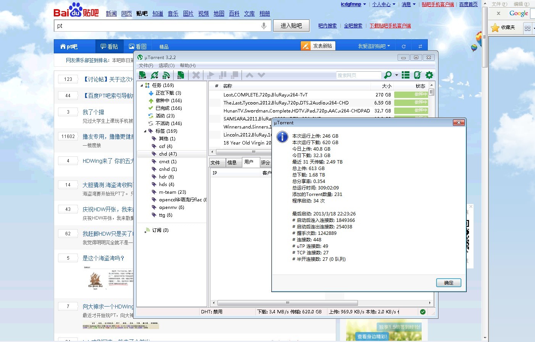Click the 收藏夹 star favorites icon
Viewport: 535px width, 342px height.
[x=495, y=27]
